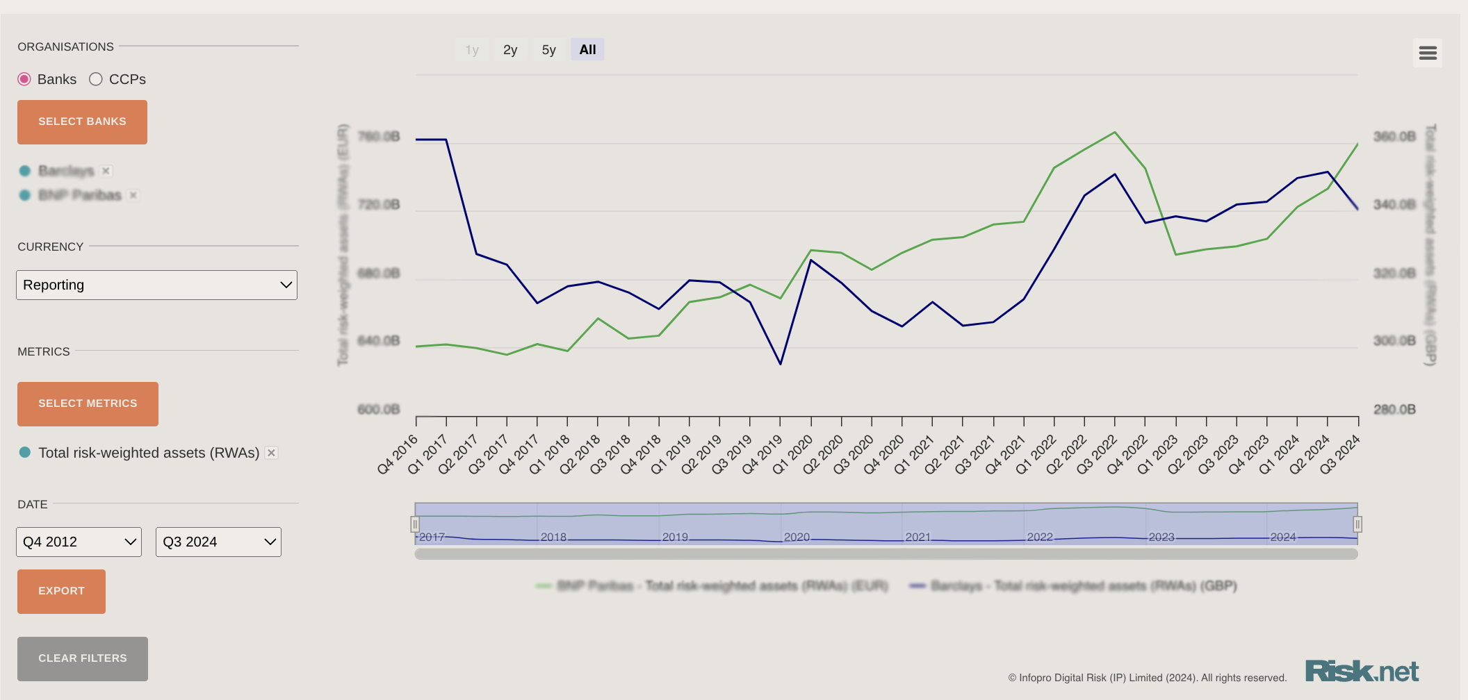
Task: Remove the Total risk-weighted assets metric
Action: click(x=272, y=453)
